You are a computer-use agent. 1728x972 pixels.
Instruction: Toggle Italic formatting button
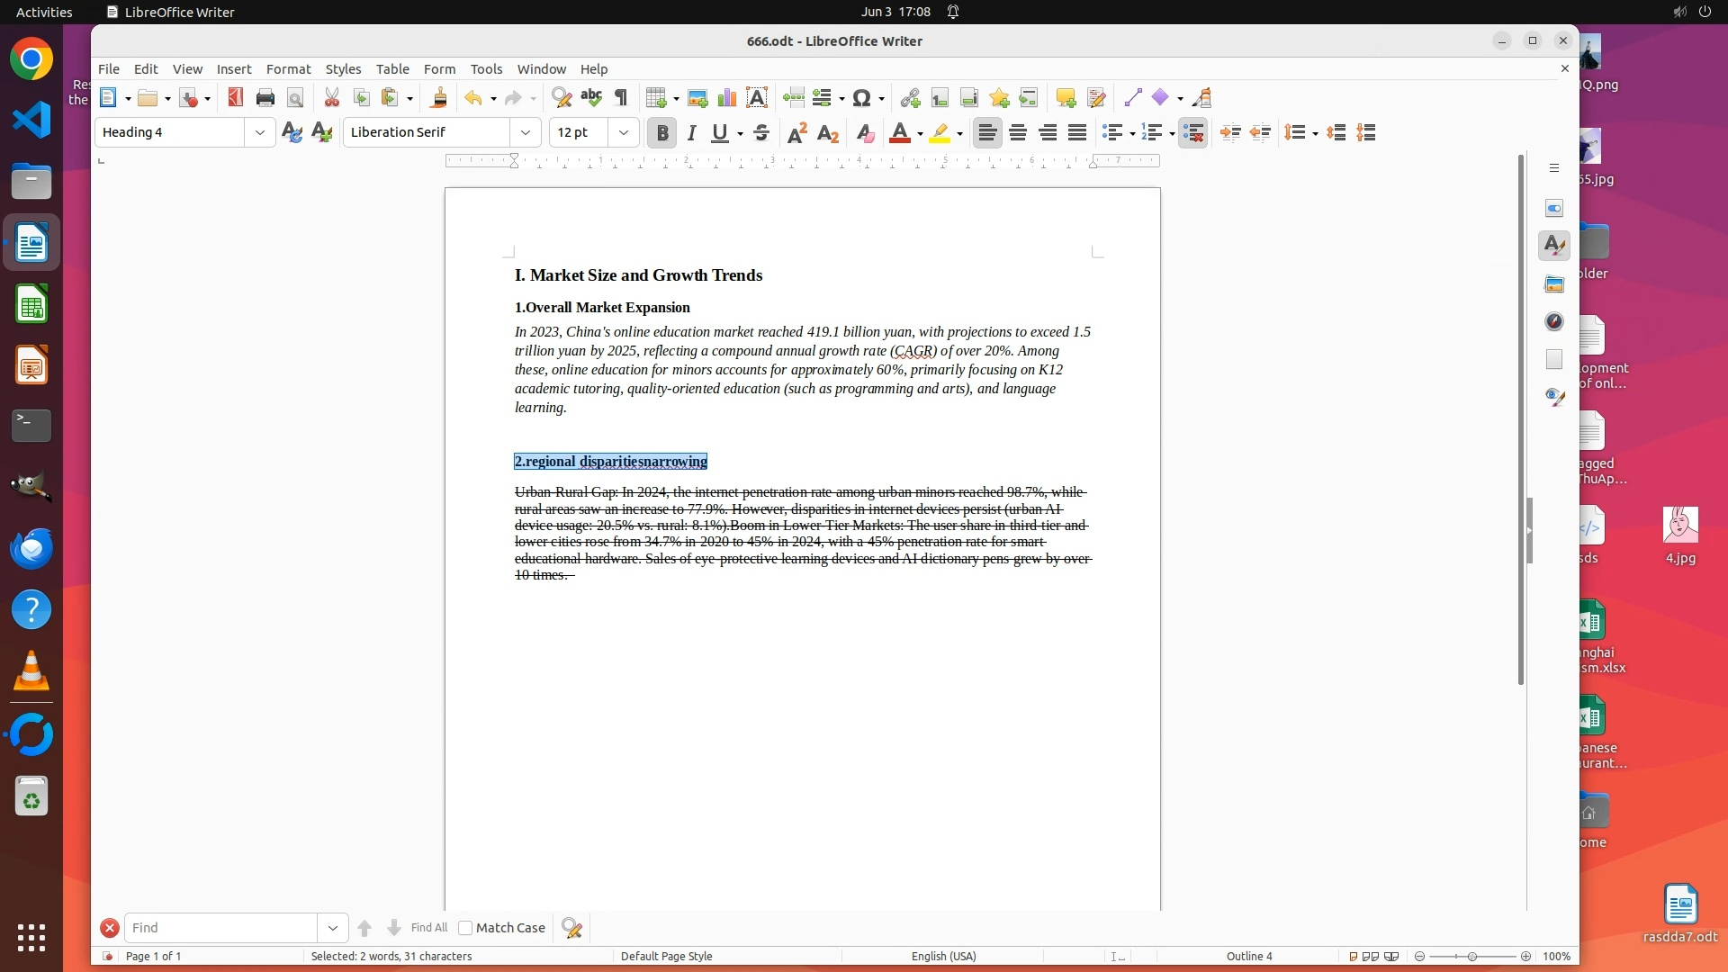tap(691, 133)
